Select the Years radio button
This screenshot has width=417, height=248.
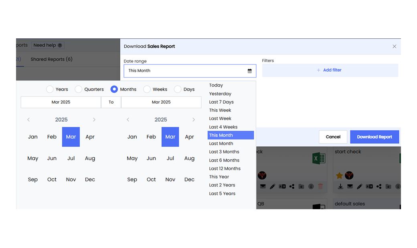(50, 89)
